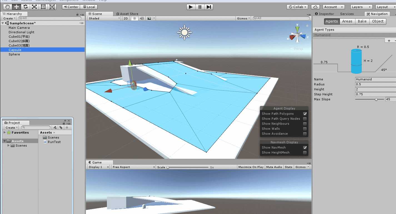The image size is (396, 214).
Task: Select the Scale tool
Action: click(x=34, y=7)
